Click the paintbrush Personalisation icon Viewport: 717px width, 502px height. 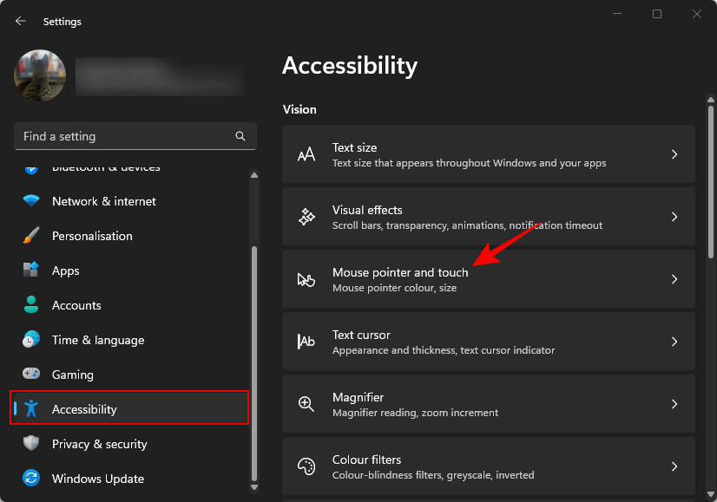(31, 235)
